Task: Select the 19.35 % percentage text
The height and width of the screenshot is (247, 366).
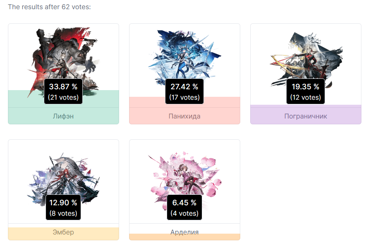Action: point(305,87)
